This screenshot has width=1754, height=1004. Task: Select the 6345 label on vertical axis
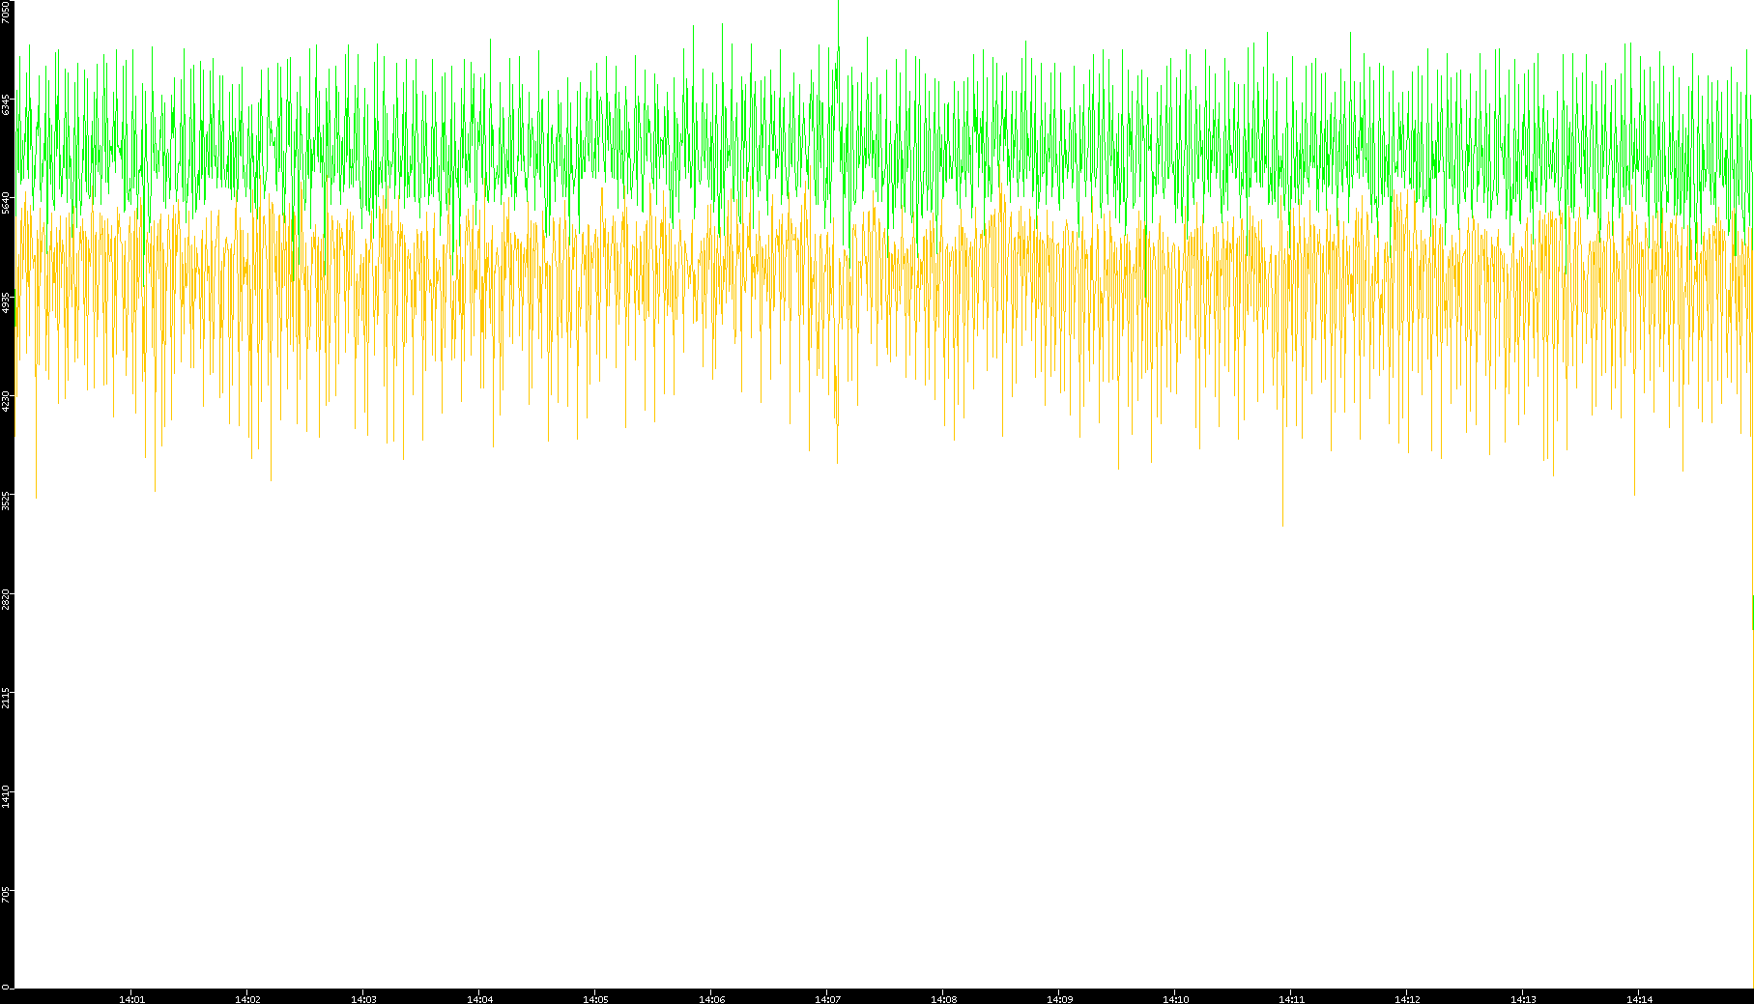click(x=7, y=104)
